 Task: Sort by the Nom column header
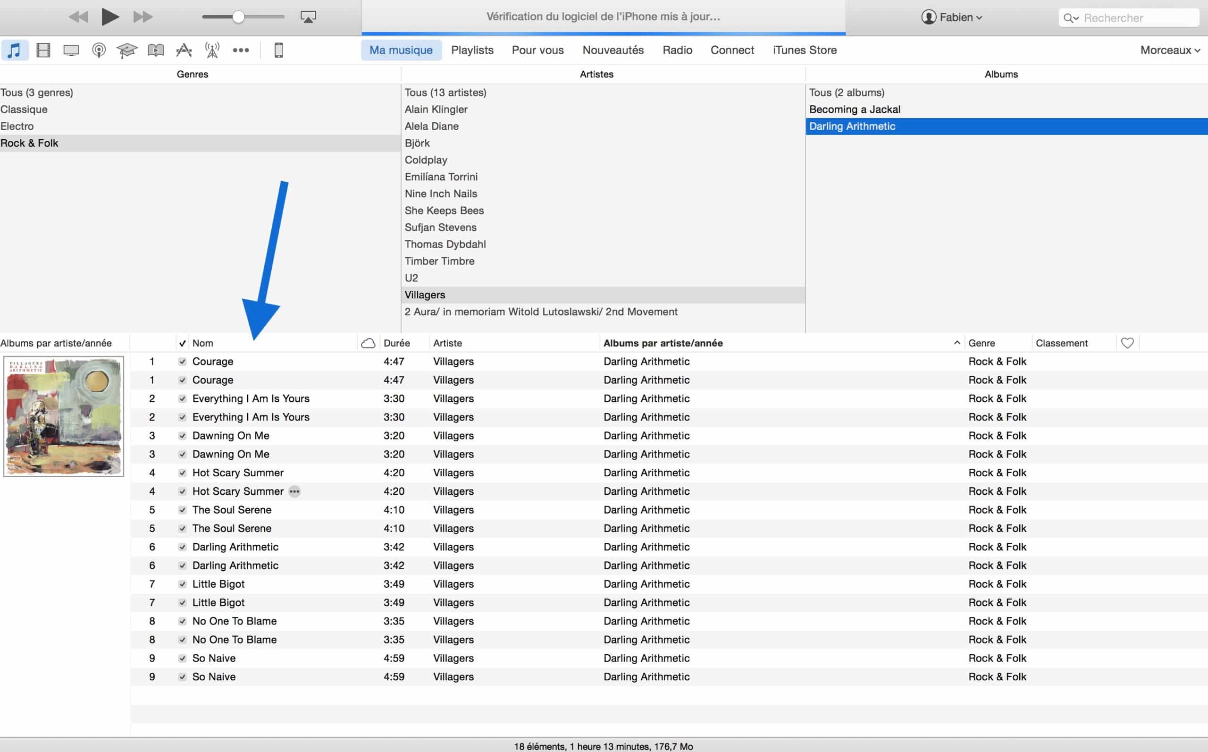(273, 343)
